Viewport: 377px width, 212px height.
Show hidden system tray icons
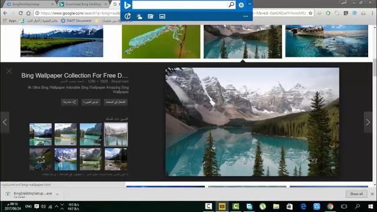(x=57, y=206)
